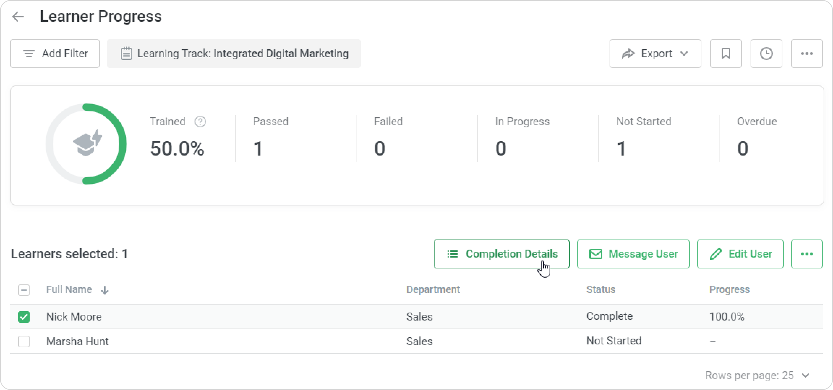Click the Add Filter button
Image resolution: width=833 pixels, height=390 pixels.
pos(55,54)
